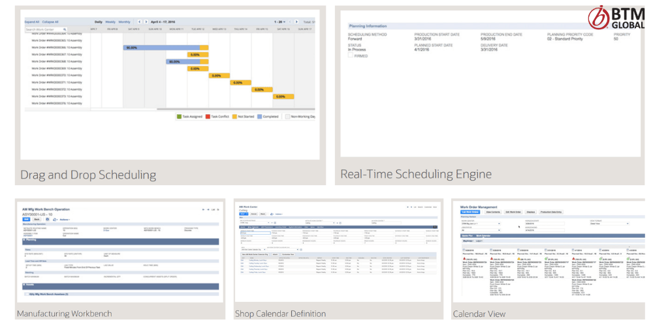Click Collapse All in the scheduling chart

[x=50, y=22]
